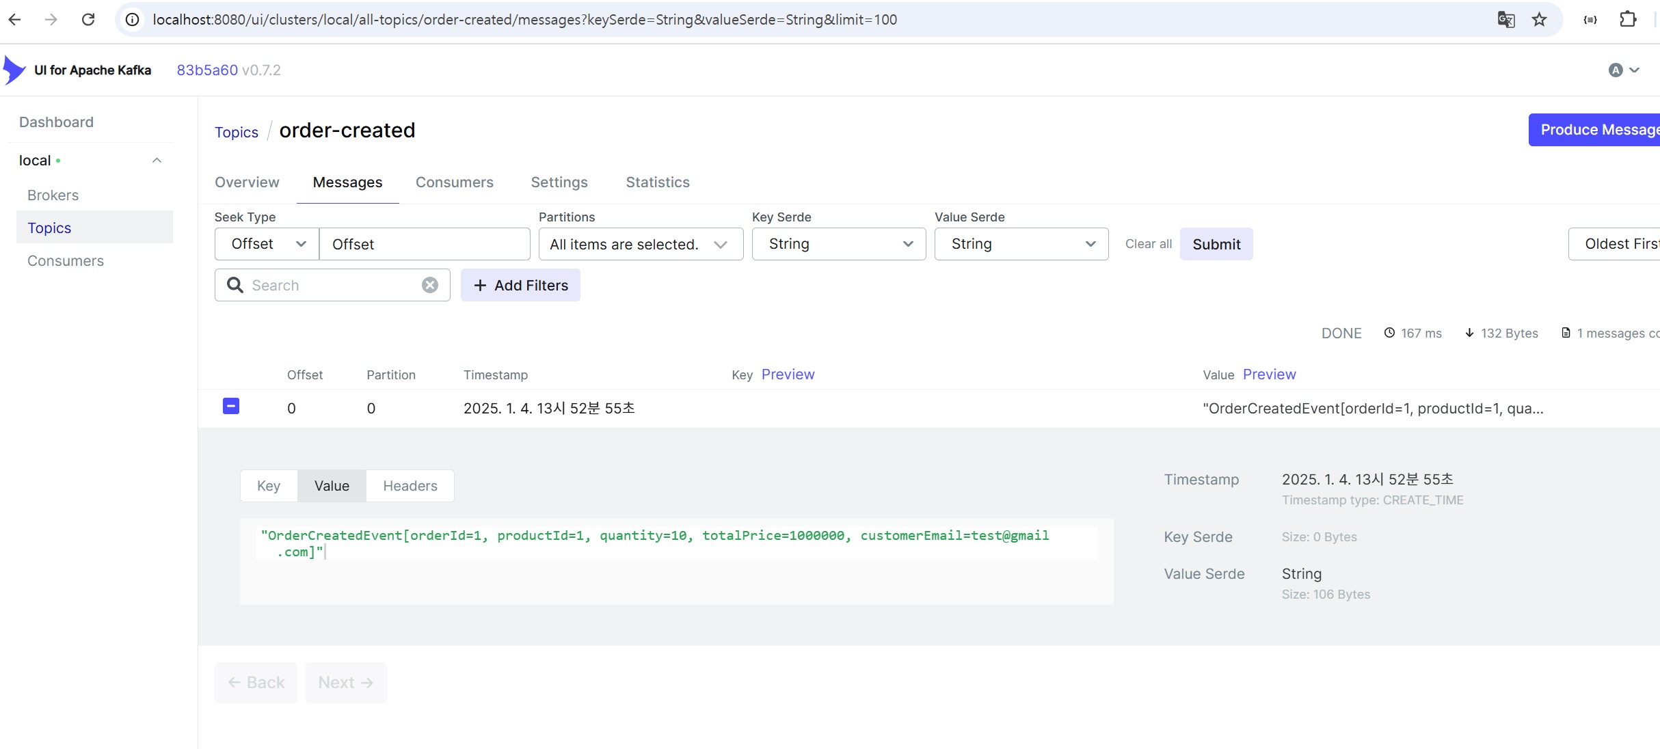Collapse the expanded message row at offset 0
The height and width of the screenshot is (749, 1660).
[x=231, y=407]
